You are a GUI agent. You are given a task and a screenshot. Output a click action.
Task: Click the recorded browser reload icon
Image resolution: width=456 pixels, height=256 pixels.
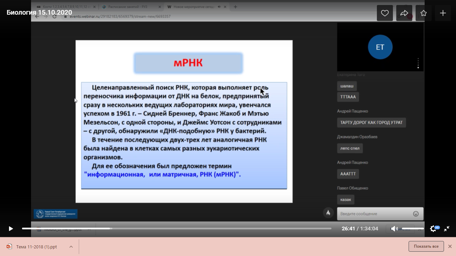[x=54, y=16]
